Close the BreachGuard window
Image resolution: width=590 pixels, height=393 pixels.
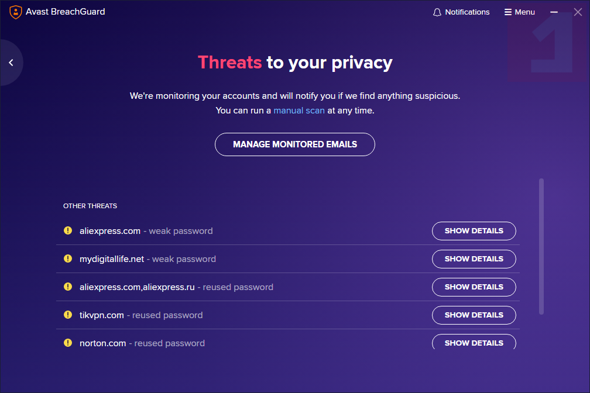tap(578, 12)
